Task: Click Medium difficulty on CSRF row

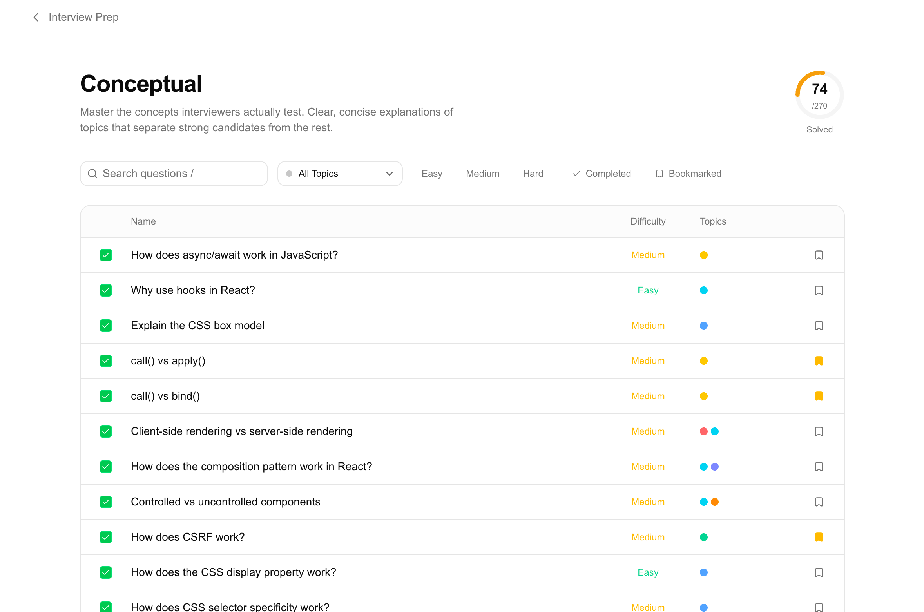Action: click(648, 537)
